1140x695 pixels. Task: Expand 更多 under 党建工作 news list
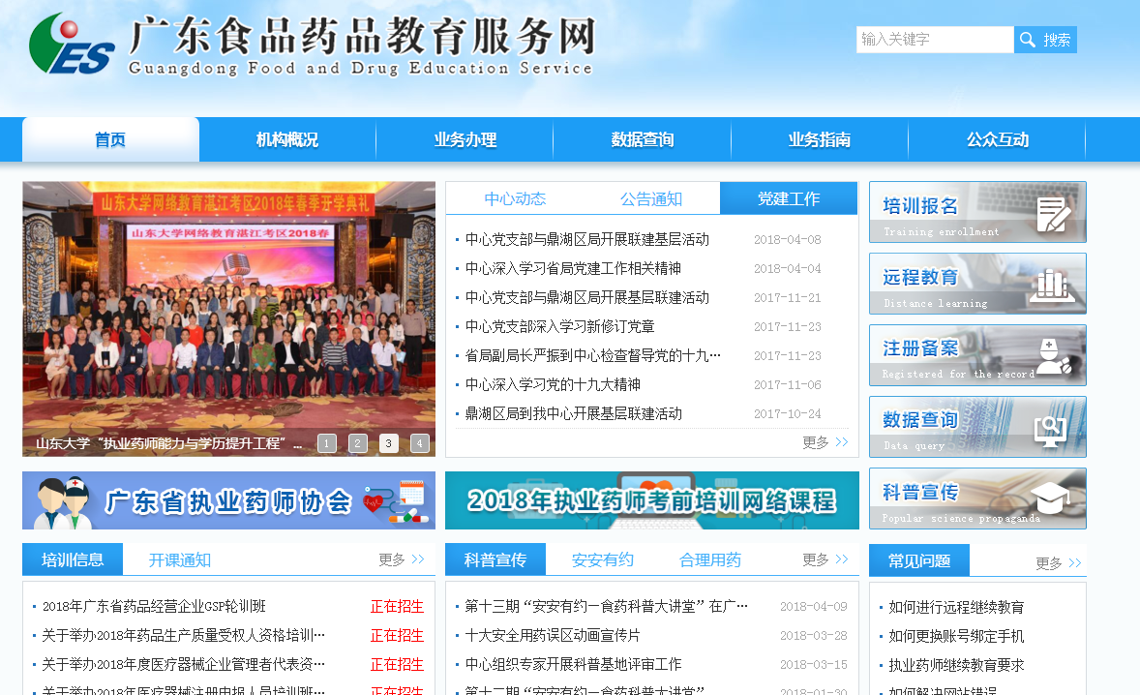[825, 442]
